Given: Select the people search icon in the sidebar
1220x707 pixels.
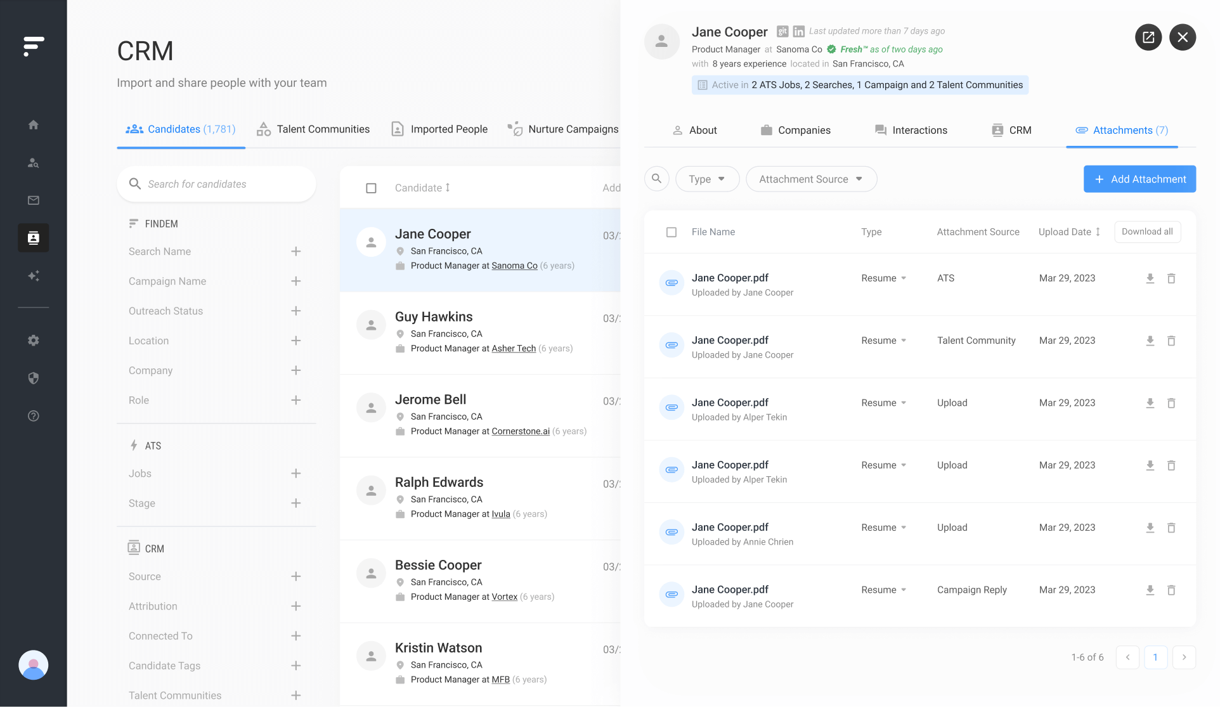Looking at the screenshot, I should 33,163.
